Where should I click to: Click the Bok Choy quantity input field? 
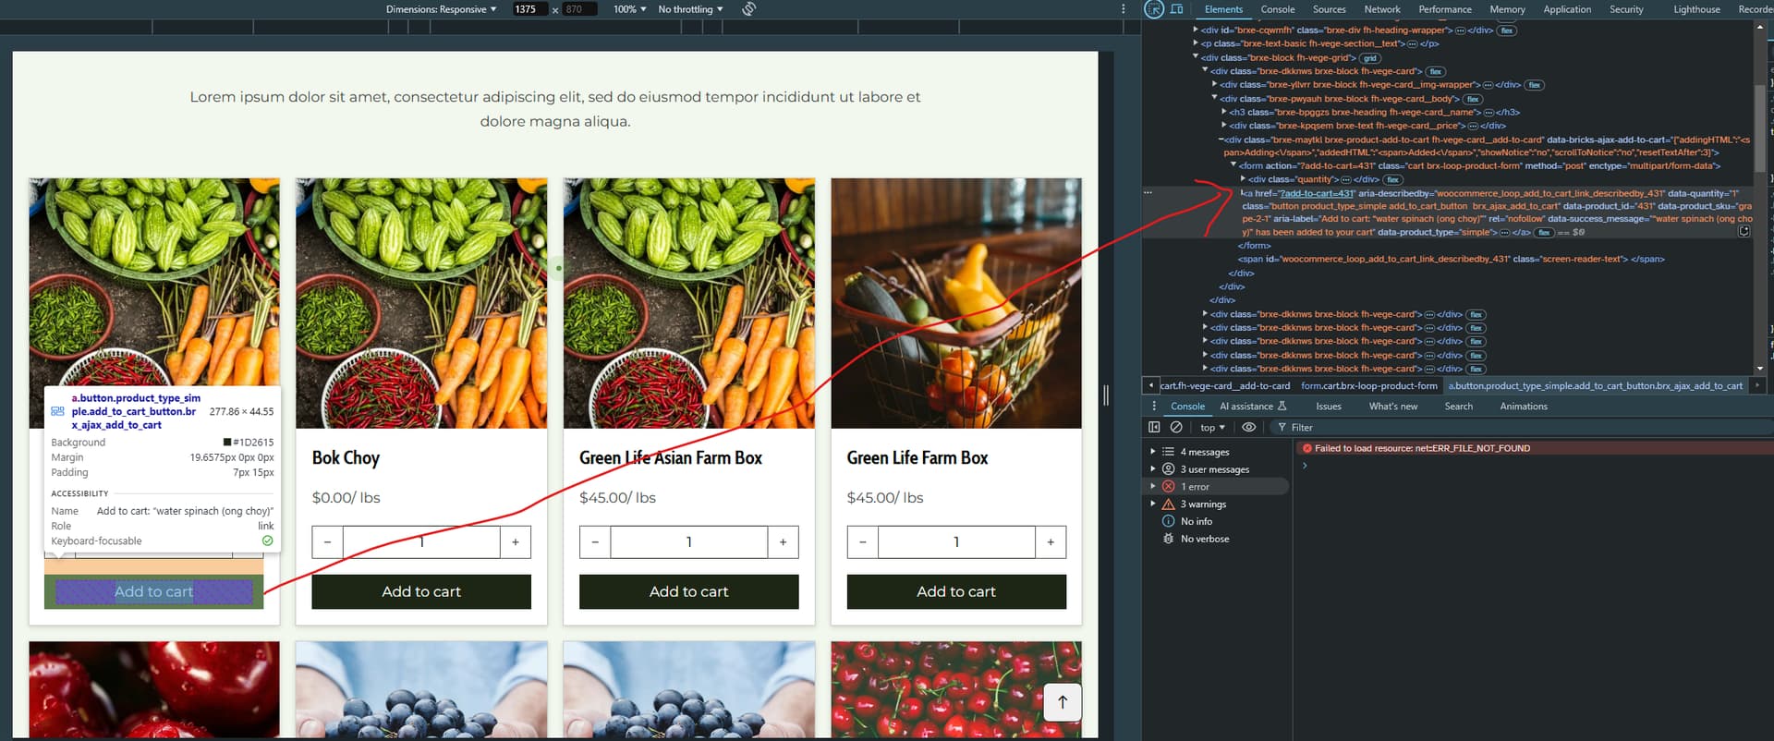pos(421,542)
